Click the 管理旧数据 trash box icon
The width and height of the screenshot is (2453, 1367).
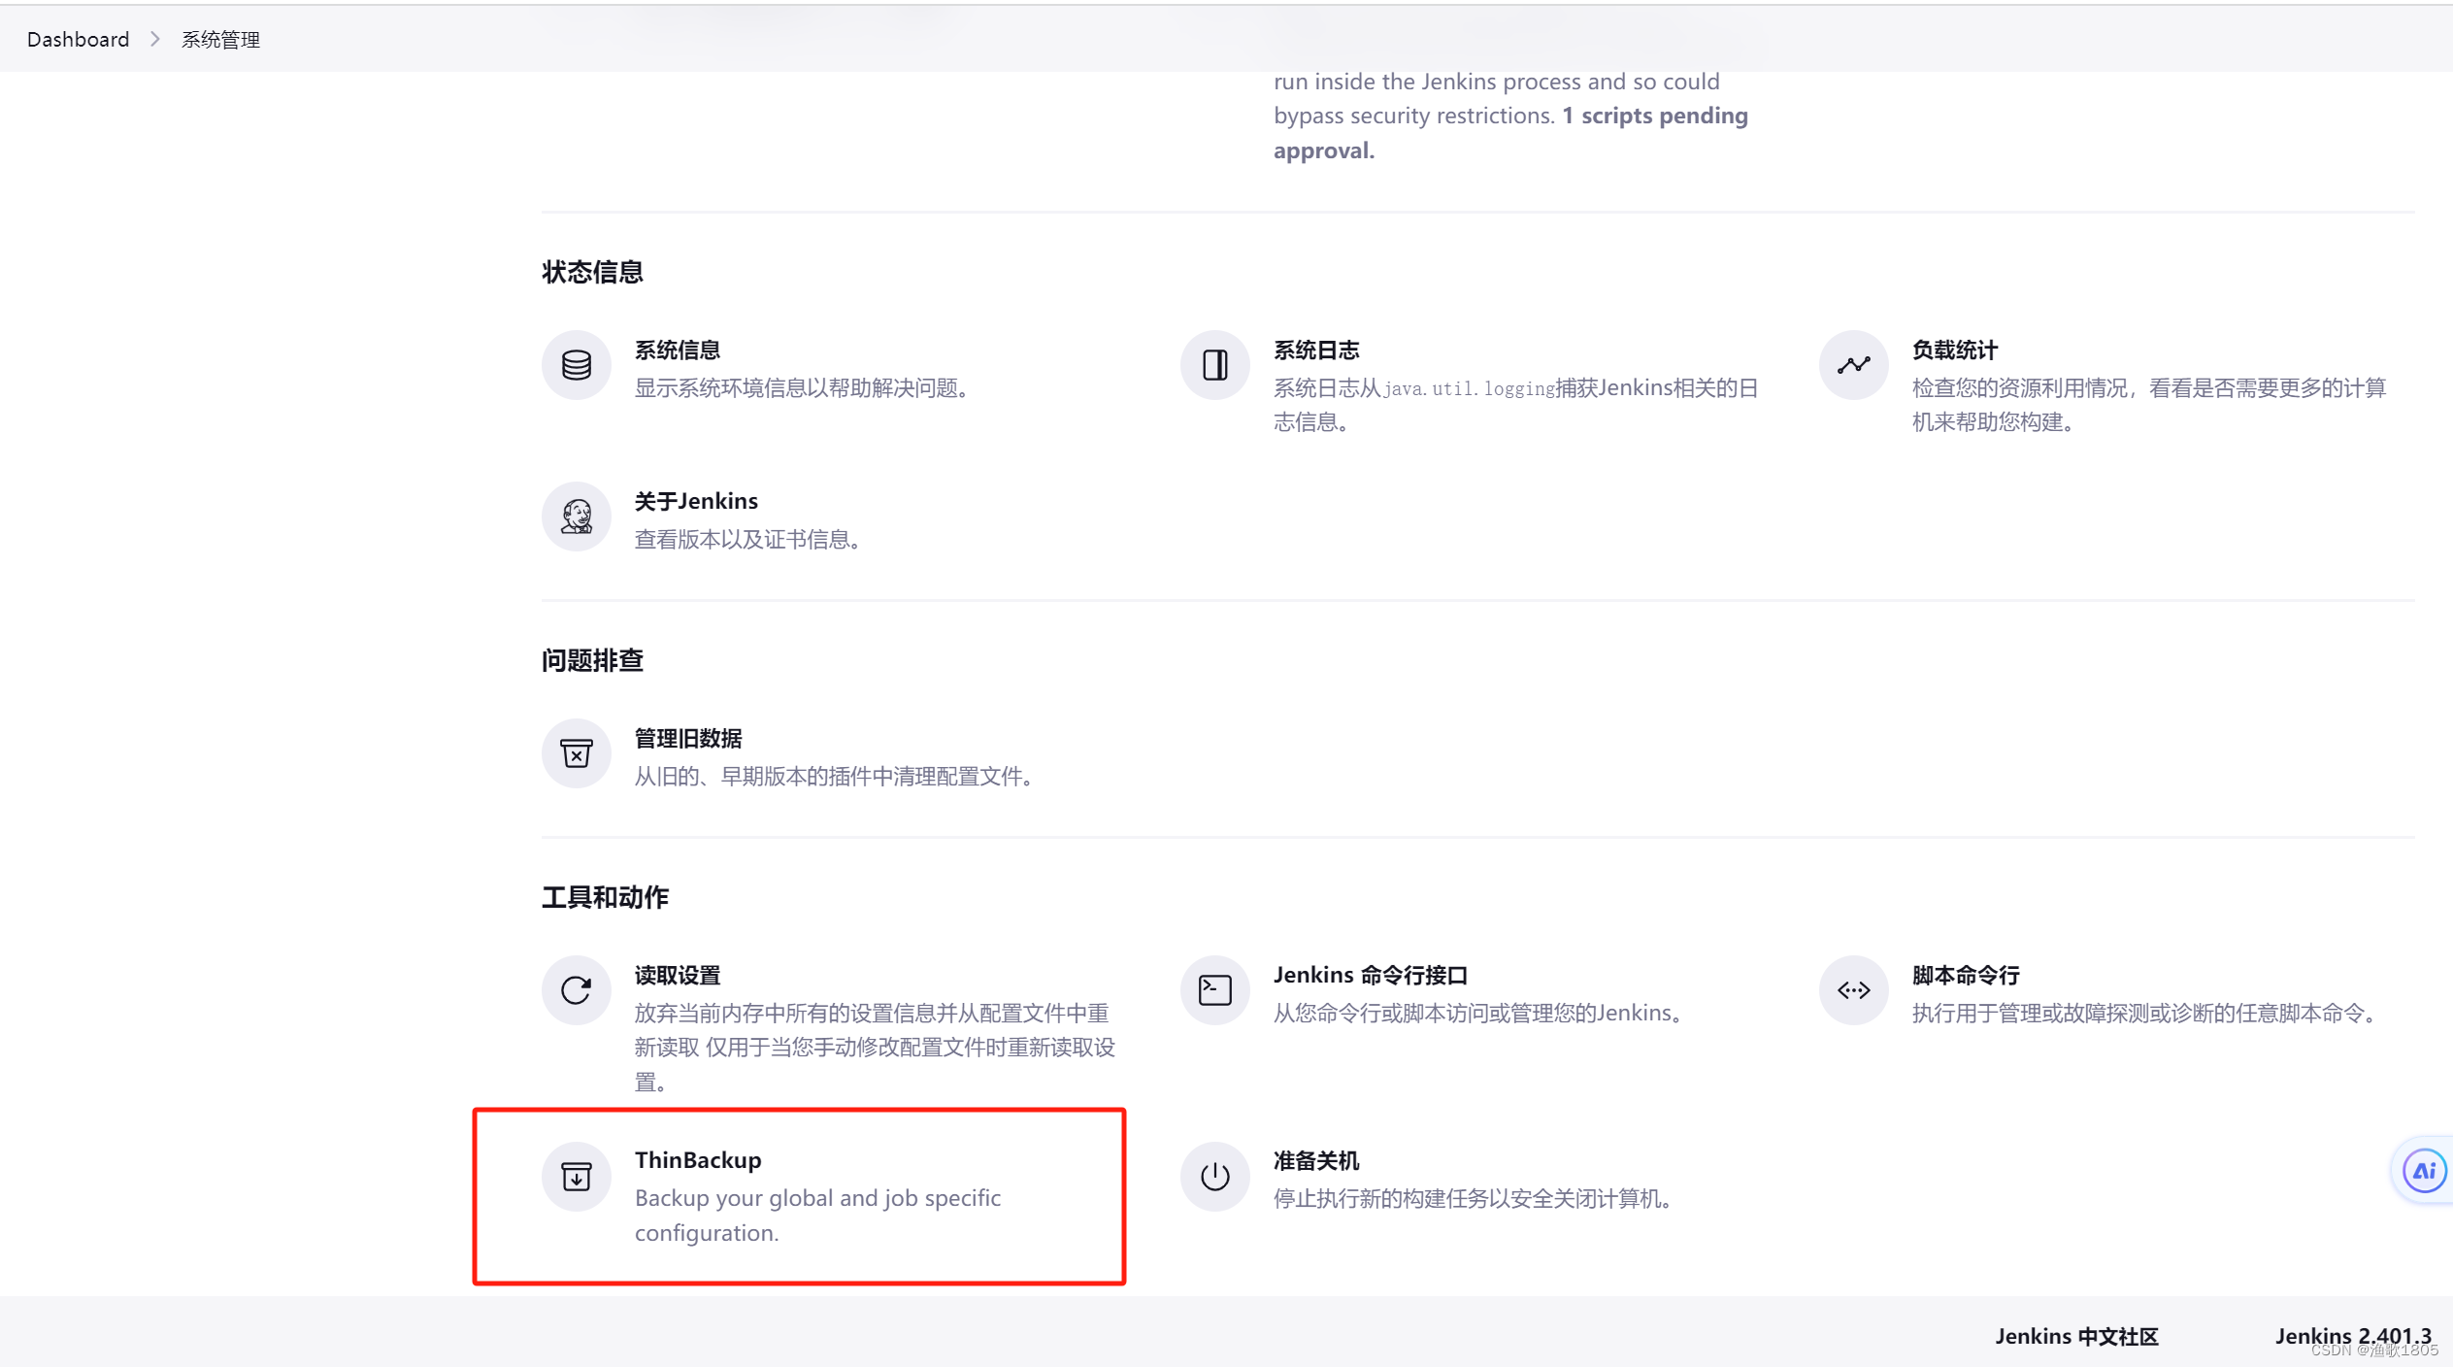point(576,753)
